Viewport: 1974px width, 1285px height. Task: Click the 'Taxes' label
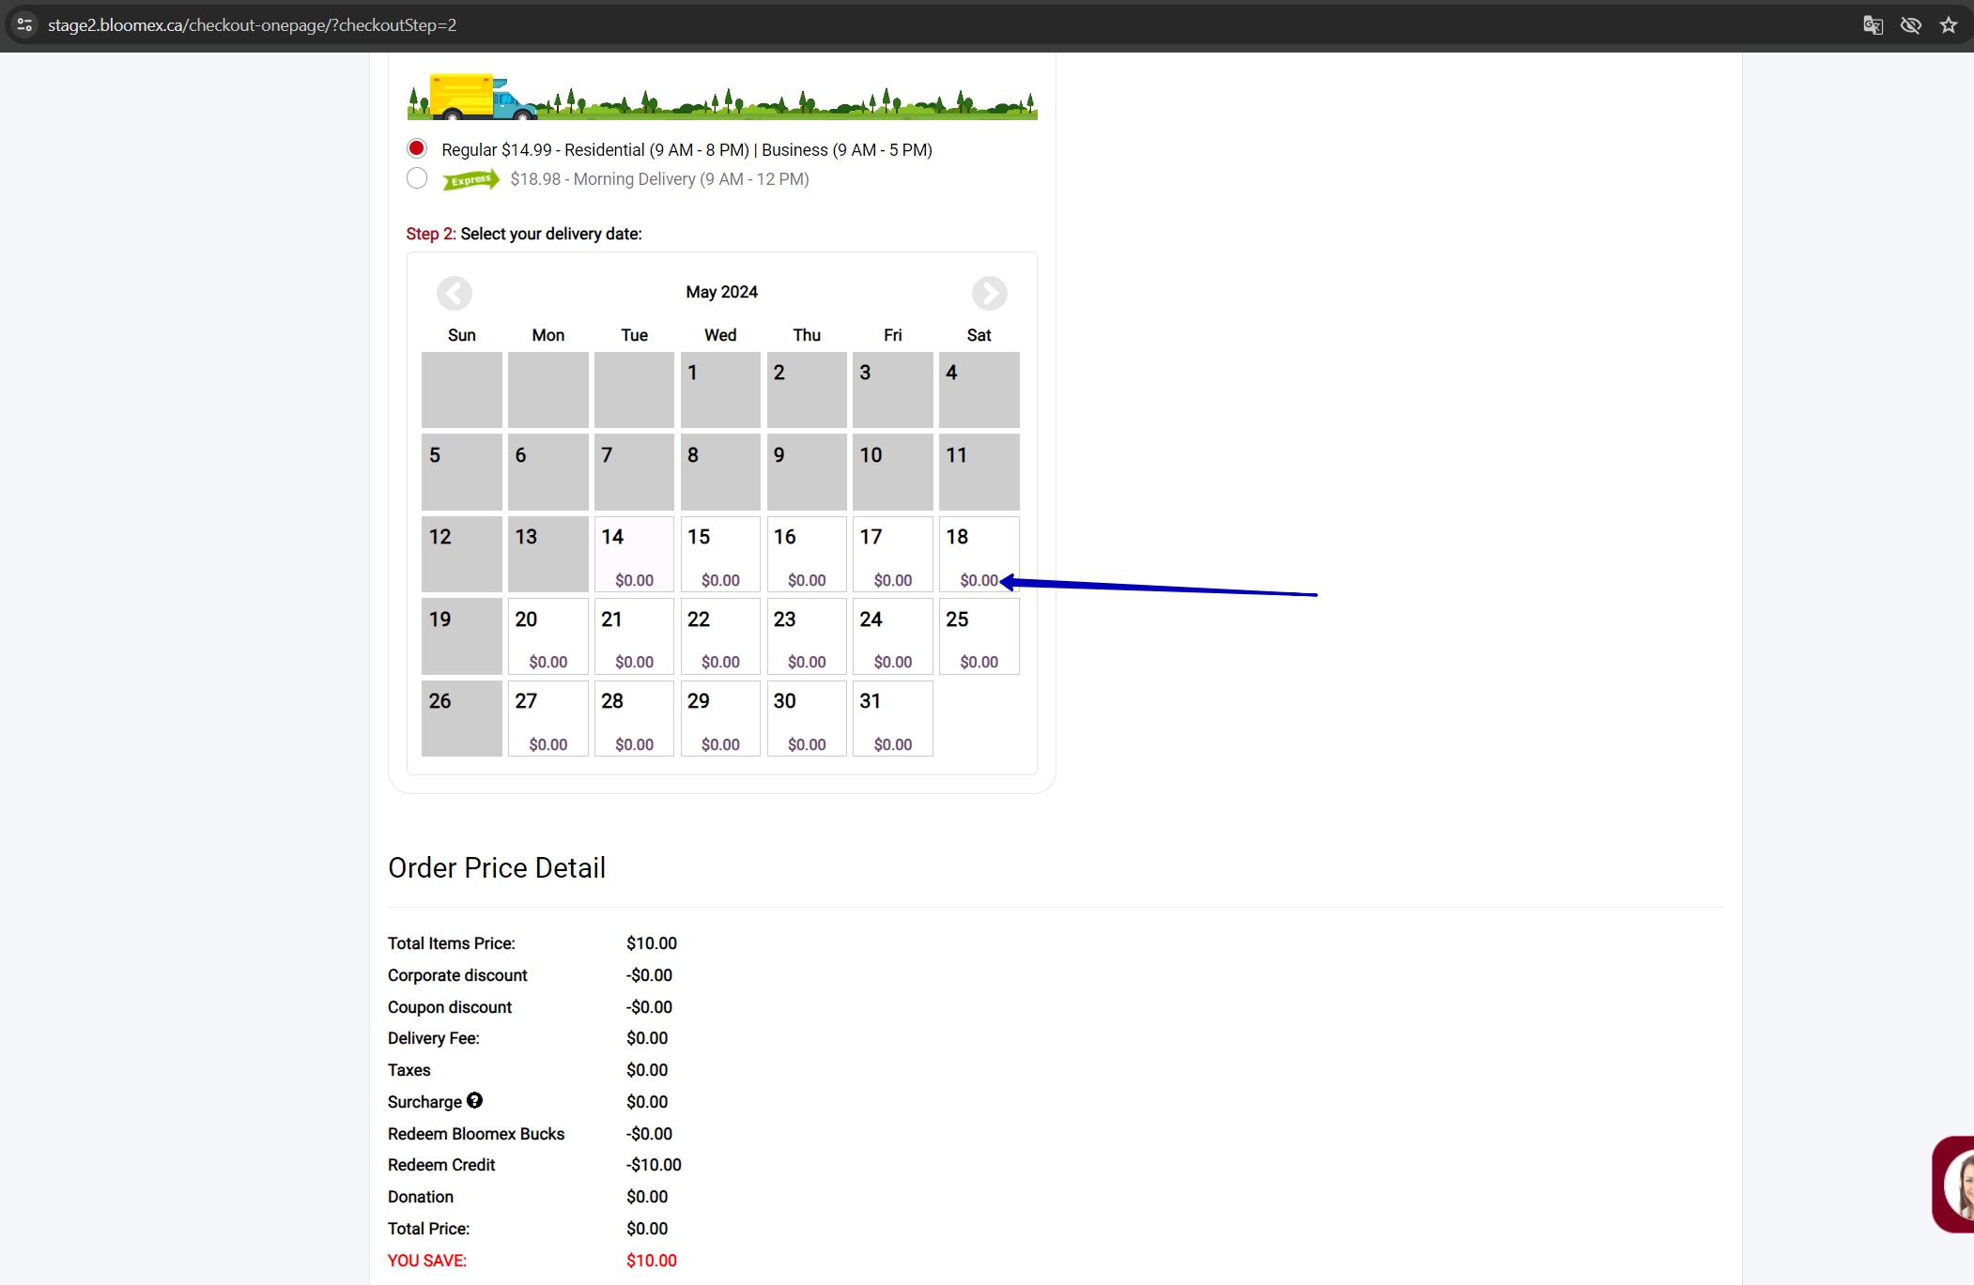pyautogui.click(x=409, y=1070)
